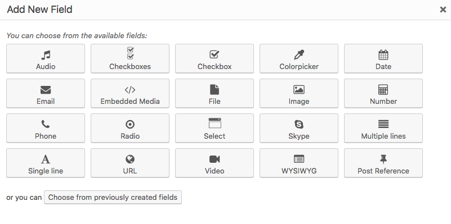Choose the Phone field type
451x224 pixels.
point(46,128)
